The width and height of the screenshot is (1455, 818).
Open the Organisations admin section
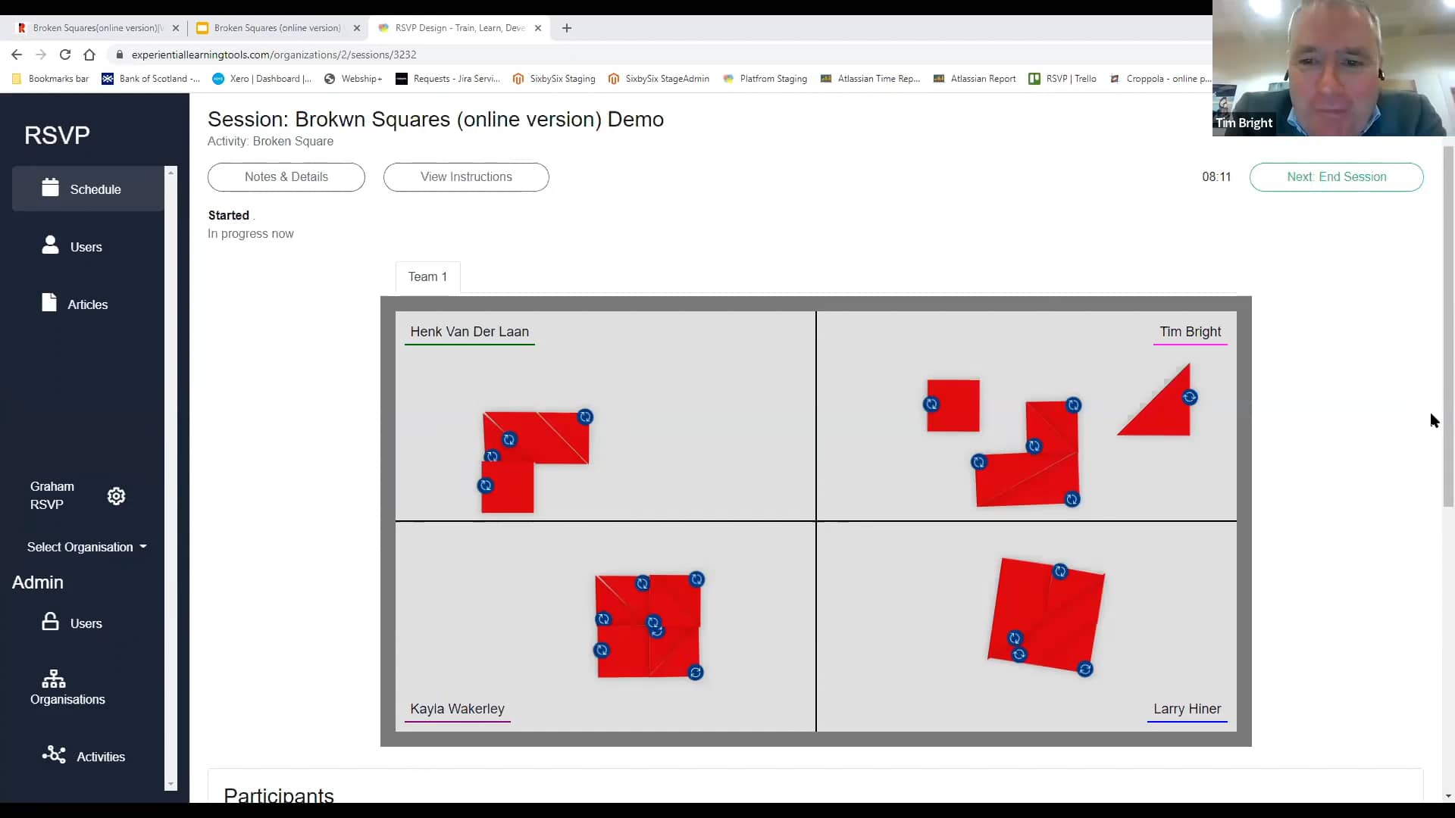click(67, 688)
